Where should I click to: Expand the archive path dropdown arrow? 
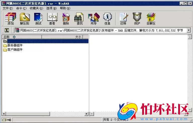pyautogui.click(x=188, y=30)
